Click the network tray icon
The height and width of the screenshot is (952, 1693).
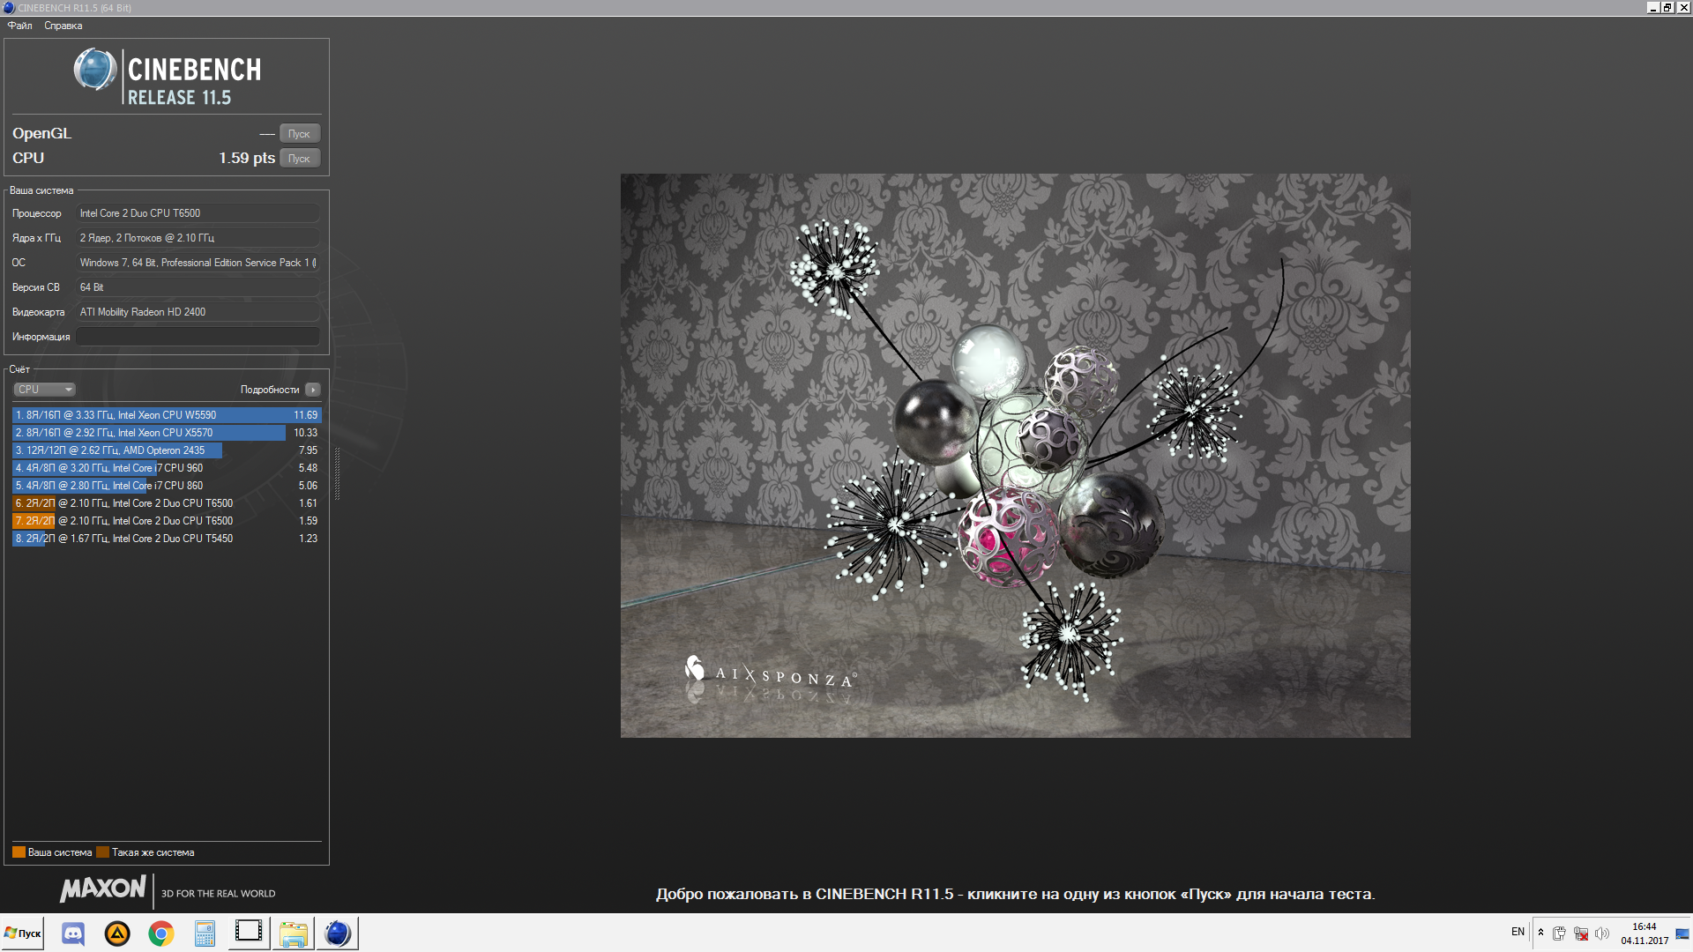click(x=1581, y=933)
